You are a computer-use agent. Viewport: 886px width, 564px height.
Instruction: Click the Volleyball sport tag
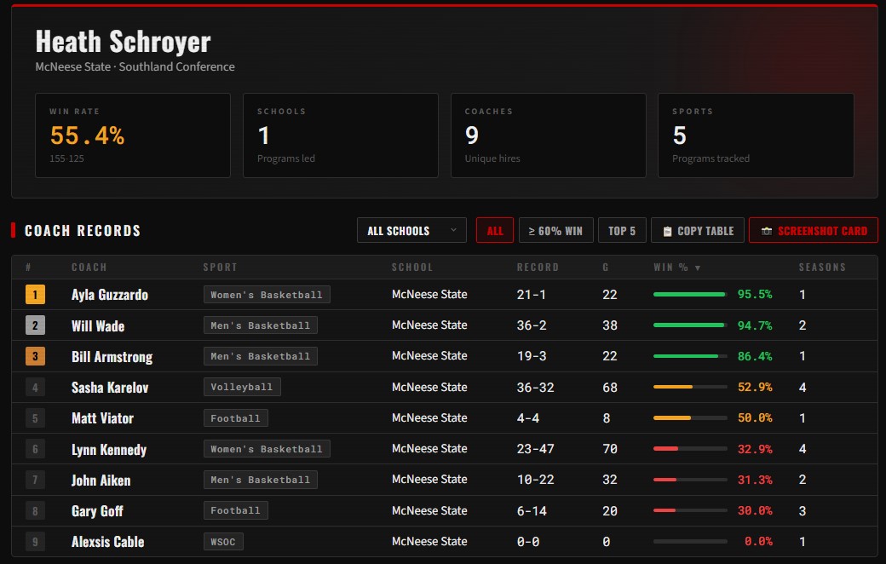pos(242,387)
